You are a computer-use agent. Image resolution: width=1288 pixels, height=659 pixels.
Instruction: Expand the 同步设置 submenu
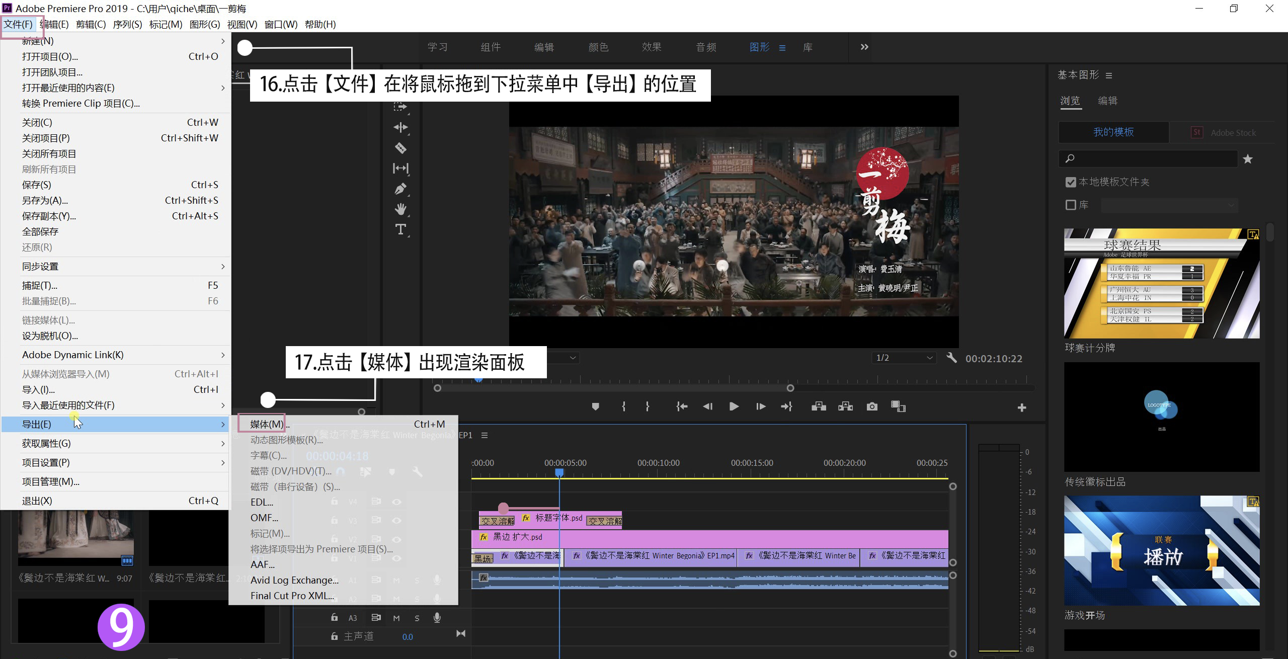(x=115, y=267)
